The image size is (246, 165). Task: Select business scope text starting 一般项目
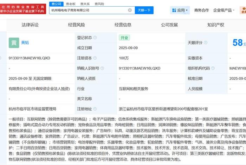point(127,139)
